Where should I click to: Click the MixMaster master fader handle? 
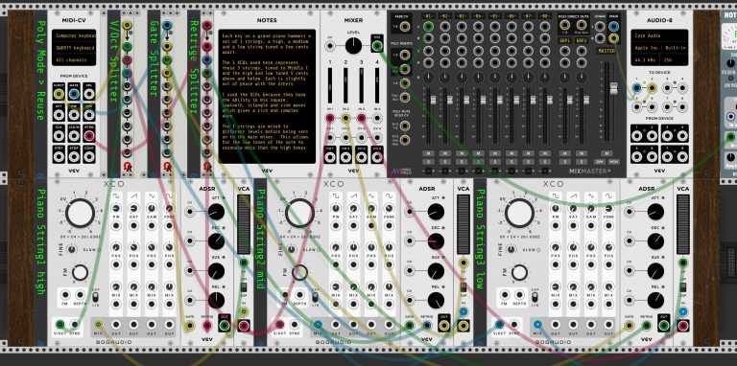click(x=613, y=88)
